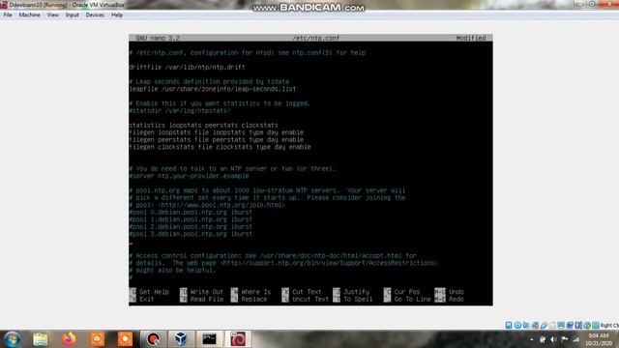This screenshot has height=348, width=619.
Task: Click the filegen clockstats line
Action: 220,147
